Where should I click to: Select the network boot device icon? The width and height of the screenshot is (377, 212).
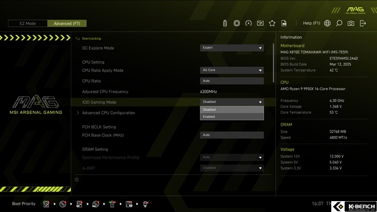(145, 204)
